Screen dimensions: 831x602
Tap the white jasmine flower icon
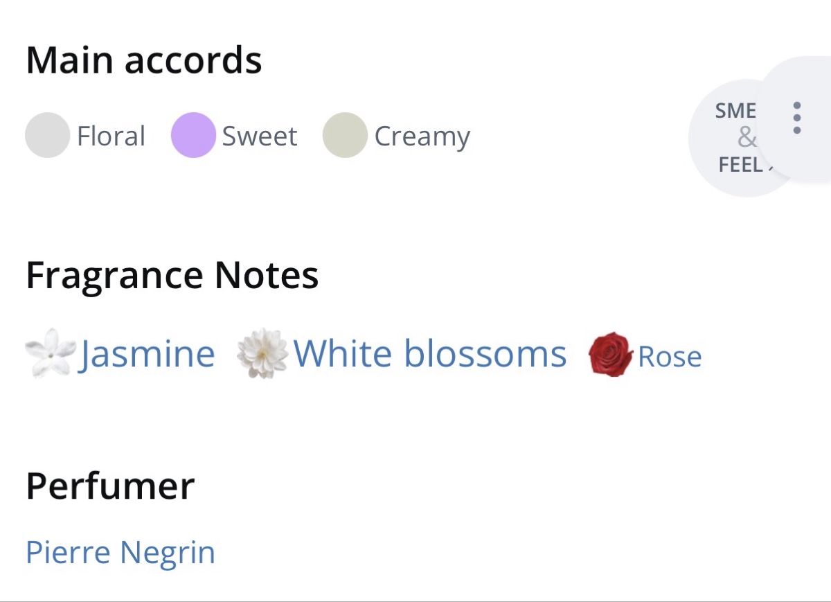coord(50,353)
